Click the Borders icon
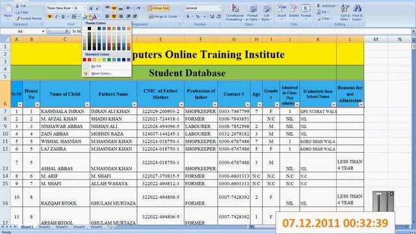This screenshot has width=416, height=234. pos(74,16)
